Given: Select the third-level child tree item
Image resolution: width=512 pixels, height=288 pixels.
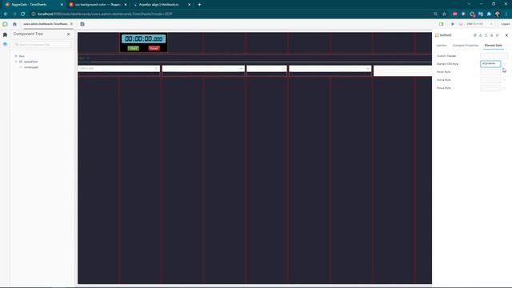Looking at the screenshot, I should pos(31,67).
